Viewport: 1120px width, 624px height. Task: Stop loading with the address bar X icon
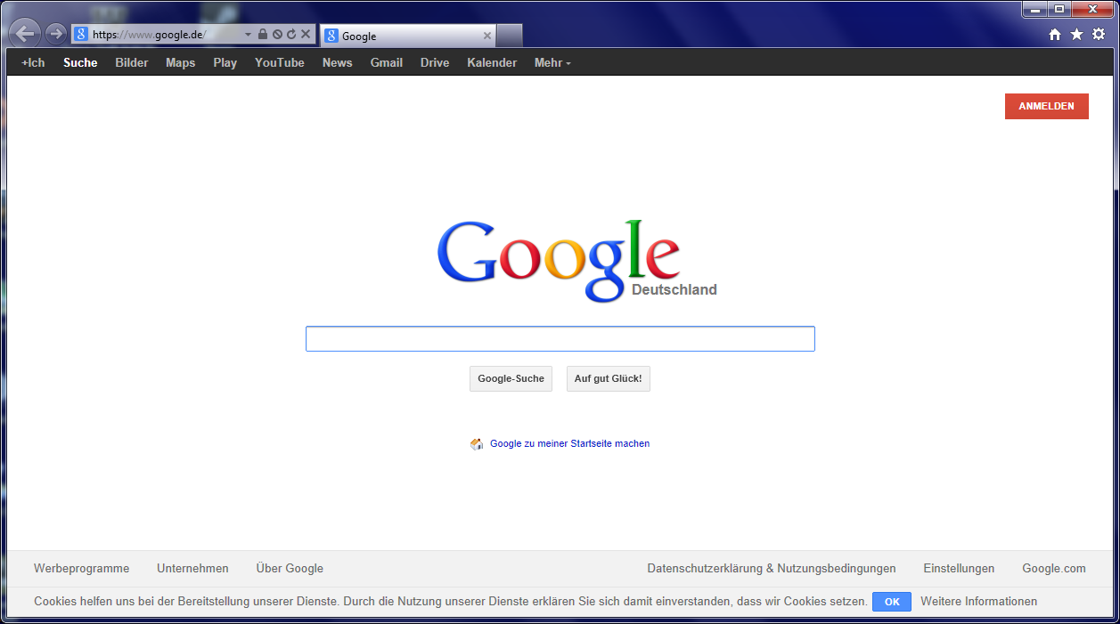pyautogui.click(x=306, y=35)
